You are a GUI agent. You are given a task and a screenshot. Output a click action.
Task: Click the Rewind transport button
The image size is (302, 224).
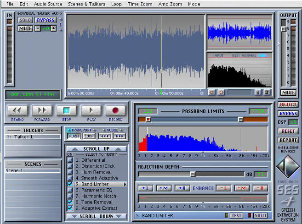(17, 110)
